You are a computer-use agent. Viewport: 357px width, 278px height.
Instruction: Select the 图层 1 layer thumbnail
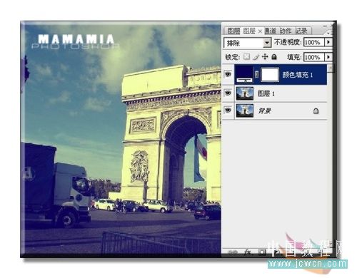tap(245, 93)
